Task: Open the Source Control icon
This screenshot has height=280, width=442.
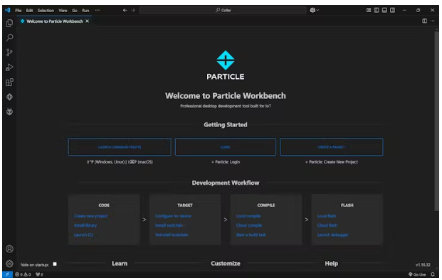Action: click(9, 53)
